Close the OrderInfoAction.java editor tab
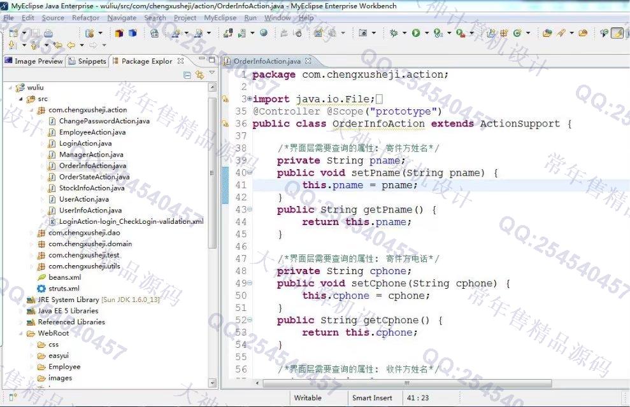This screenshot has height=407, width=630. (x=308, y=61)
